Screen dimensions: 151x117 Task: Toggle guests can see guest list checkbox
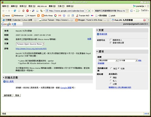[111, 43]
